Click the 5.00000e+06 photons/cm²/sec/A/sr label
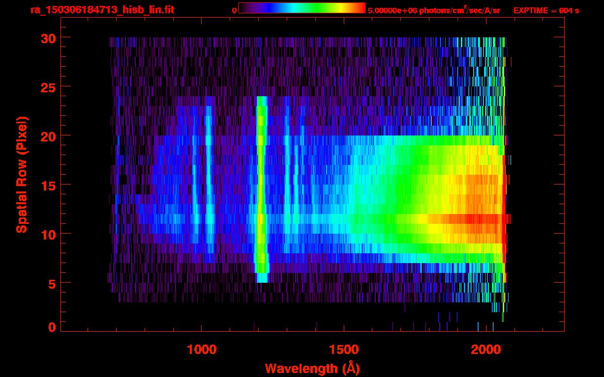The height and width of the screenshot is (377, 604). [x=434, y=10]
